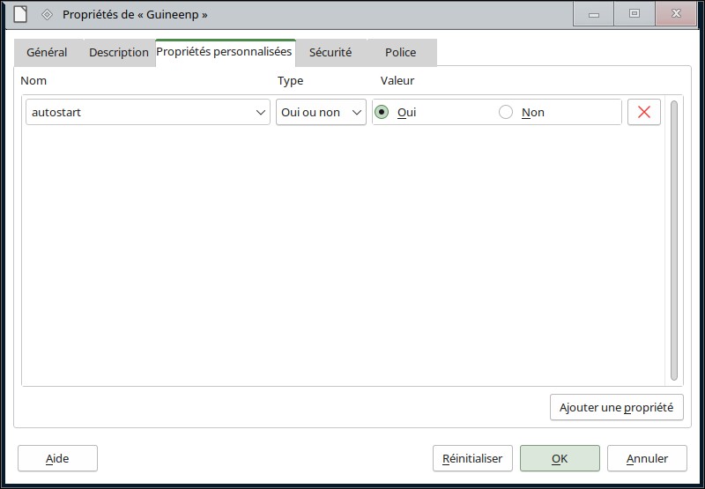Click the 'Type' column label
The image size is (705, 489).
[x=291, y=81]
